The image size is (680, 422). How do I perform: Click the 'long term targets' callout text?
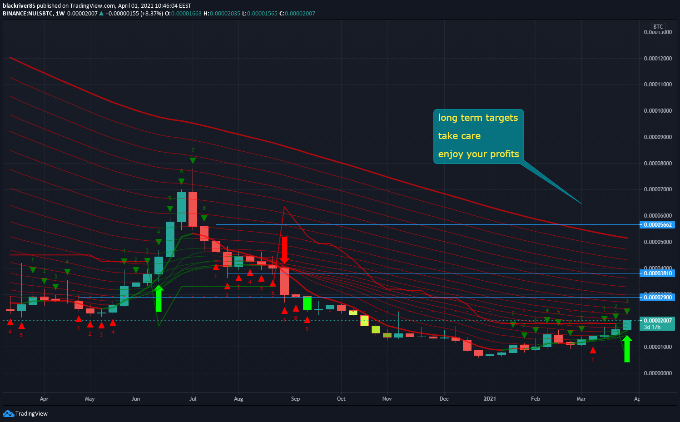point(478,118)
